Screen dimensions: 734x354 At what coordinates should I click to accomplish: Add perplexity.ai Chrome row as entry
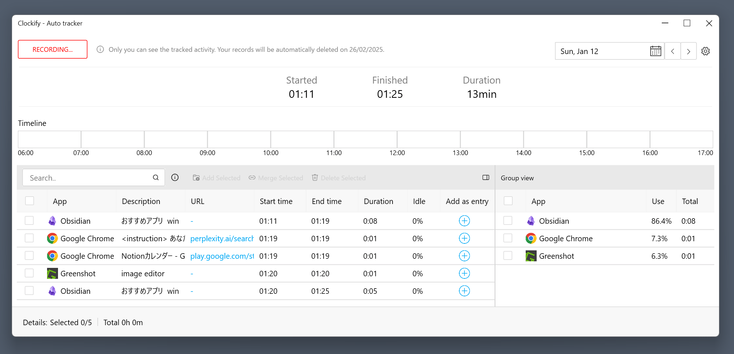coord(464,238)
